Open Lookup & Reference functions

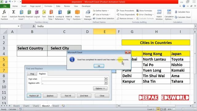point(60,15)
